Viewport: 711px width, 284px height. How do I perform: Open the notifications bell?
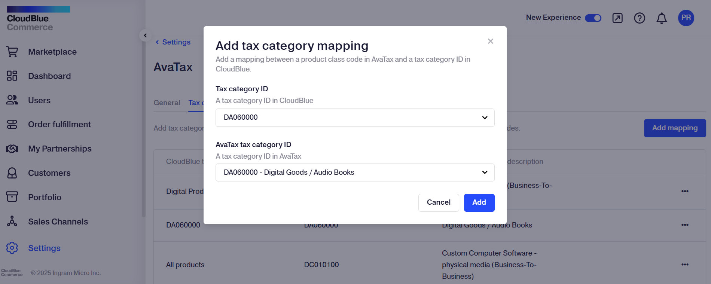pyautogui.click(x=661, y=18)
